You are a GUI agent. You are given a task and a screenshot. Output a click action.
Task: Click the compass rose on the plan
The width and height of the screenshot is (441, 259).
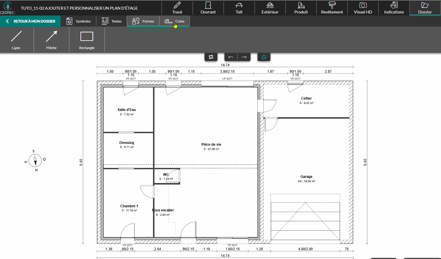point(35,161)
